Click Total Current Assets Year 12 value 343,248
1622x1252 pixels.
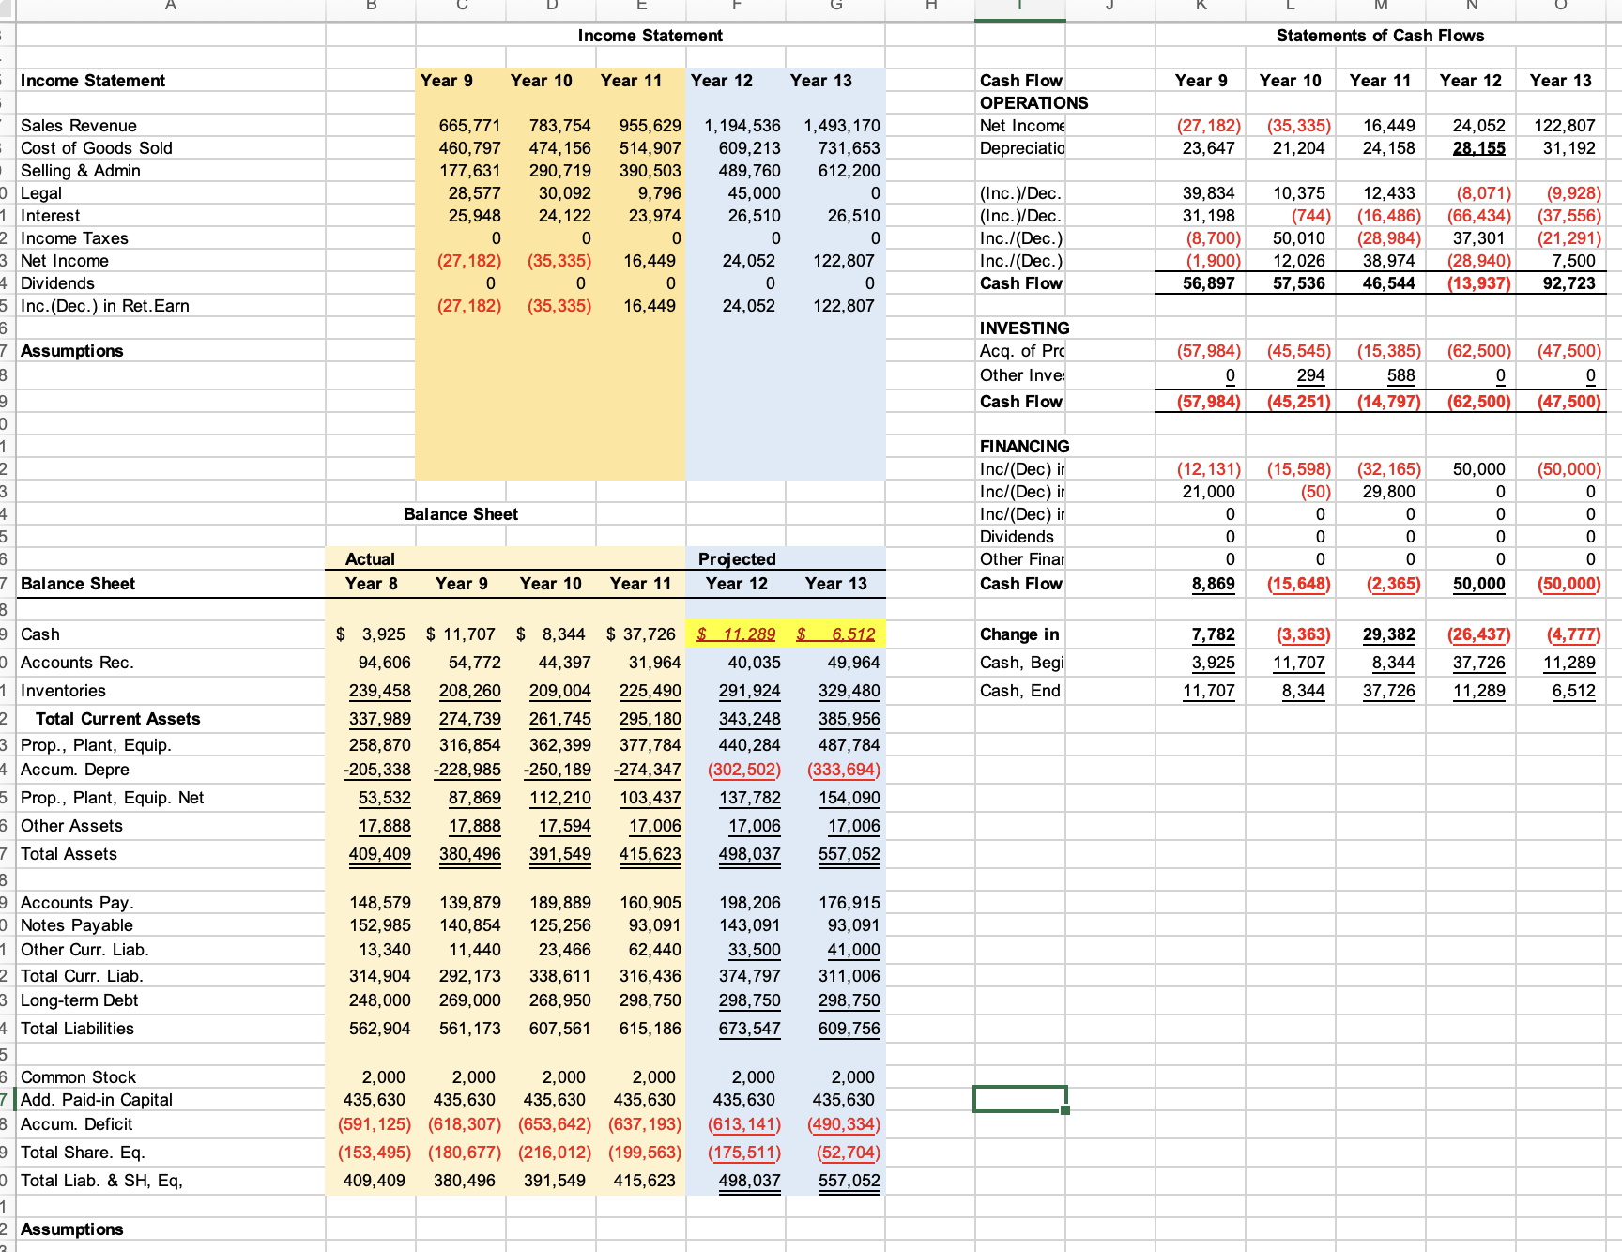coord(749,719)
